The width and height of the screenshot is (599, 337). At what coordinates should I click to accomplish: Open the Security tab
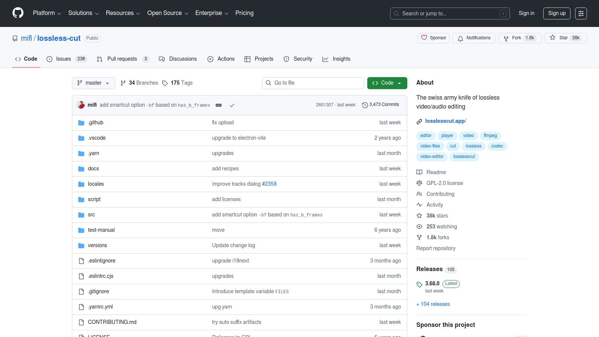click(x=298, y=59)
